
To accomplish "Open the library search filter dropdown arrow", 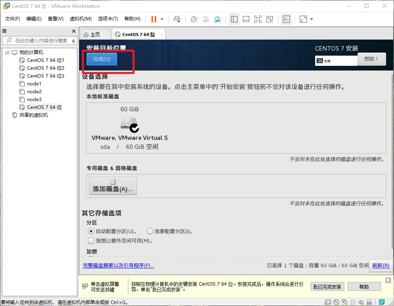I will pyautogui.click(x=74, y=41).
